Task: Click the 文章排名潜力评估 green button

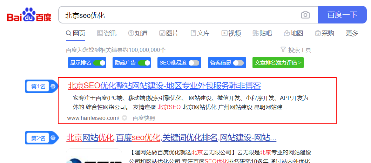Action: [x=278, y=63]
